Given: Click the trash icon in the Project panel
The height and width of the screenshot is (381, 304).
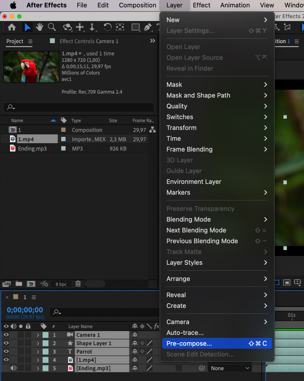Looking at the screenshot, I should (78, 284).
